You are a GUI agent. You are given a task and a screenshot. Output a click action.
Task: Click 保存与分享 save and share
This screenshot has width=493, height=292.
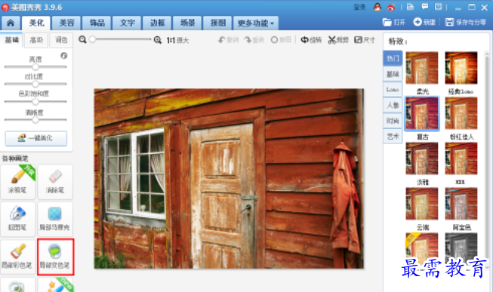point(466,22)
